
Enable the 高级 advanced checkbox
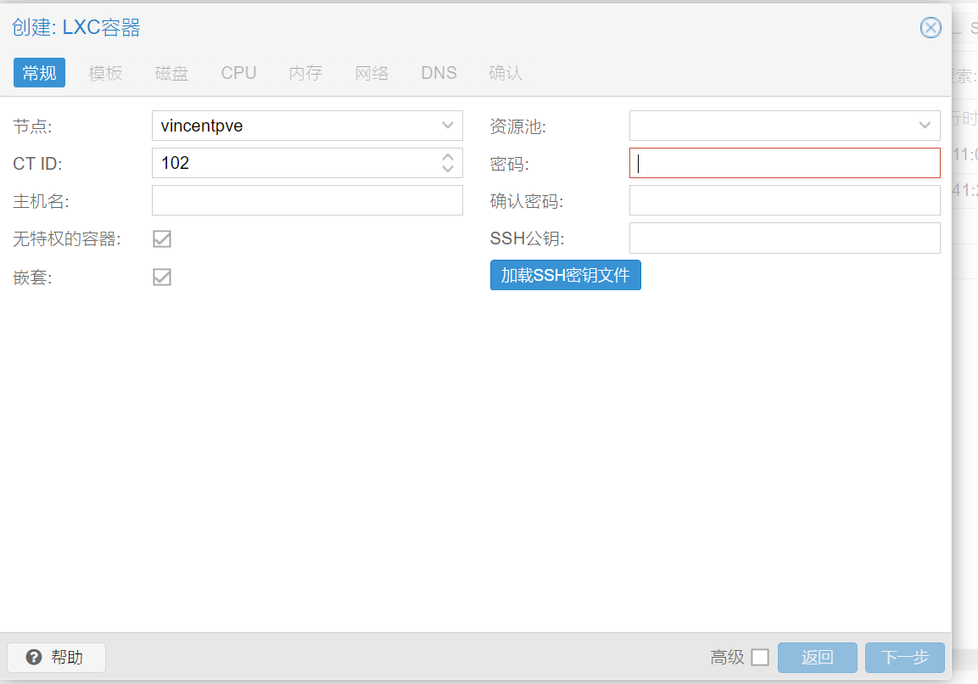coord(760,657)
